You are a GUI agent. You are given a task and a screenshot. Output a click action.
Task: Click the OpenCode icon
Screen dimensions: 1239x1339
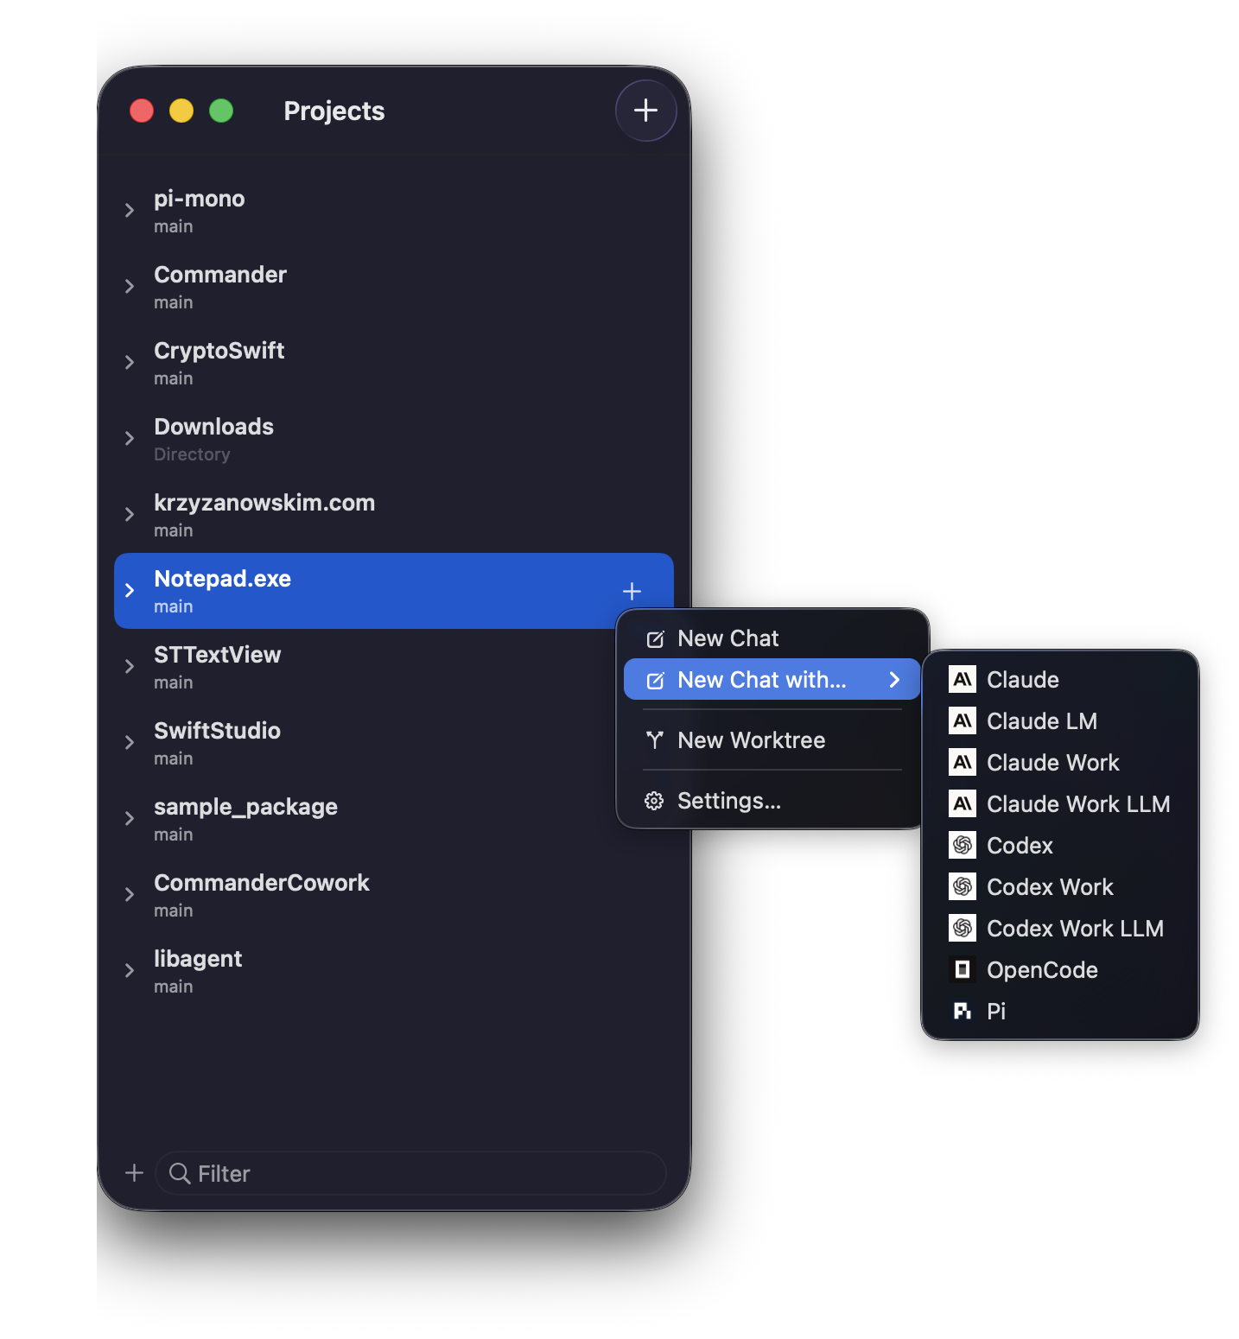tap(962, 969)
